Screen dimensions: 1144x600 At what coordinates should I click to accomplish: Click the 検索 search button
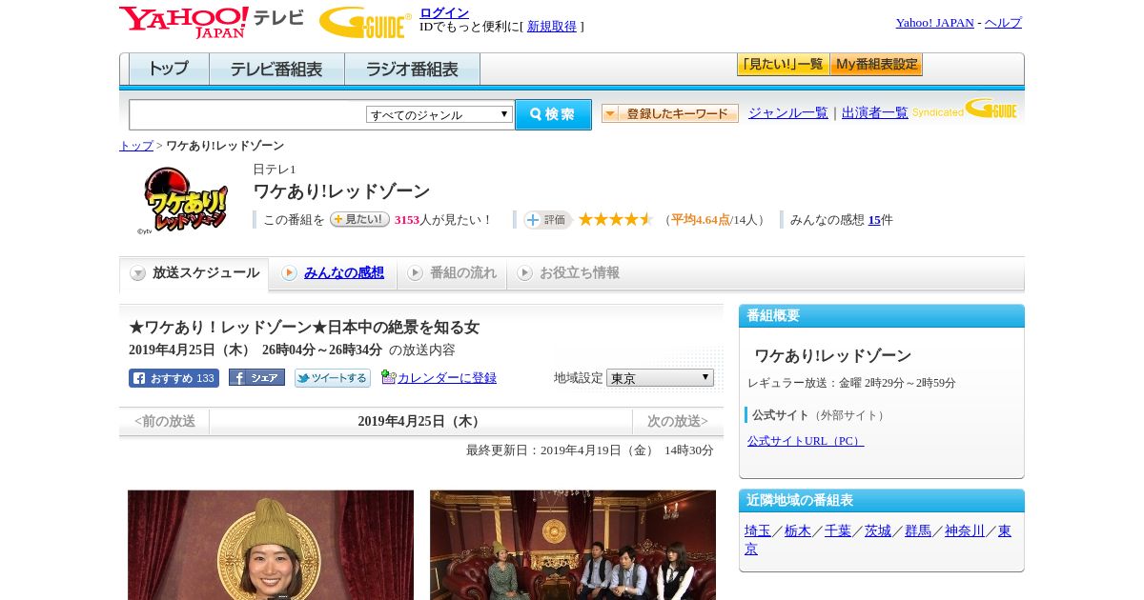[x=553, y=114]
